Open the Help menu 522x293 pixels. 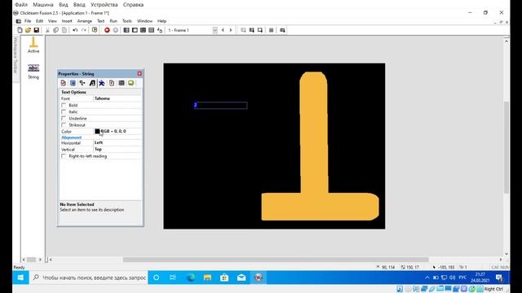[x=161, y=21]
